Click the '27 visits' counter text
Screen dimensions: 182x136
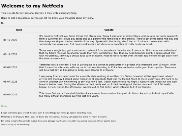[4, 106]
